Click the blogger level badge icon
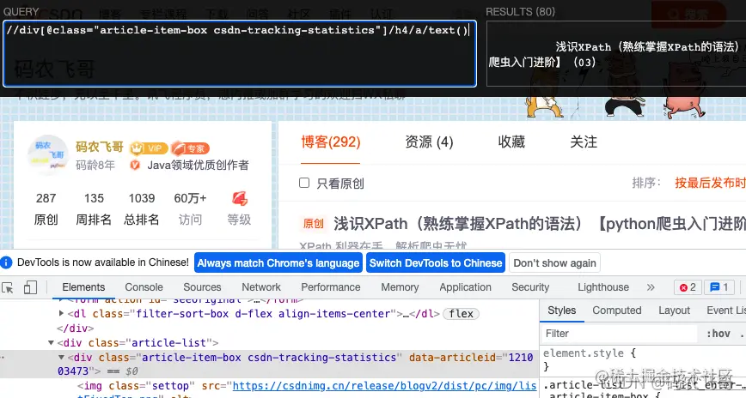Screen dimensions: 746x398 239,198
